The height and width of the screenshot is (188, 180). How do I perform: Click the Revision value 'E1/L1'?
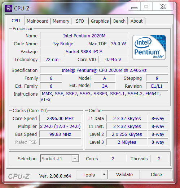[157, 86]
